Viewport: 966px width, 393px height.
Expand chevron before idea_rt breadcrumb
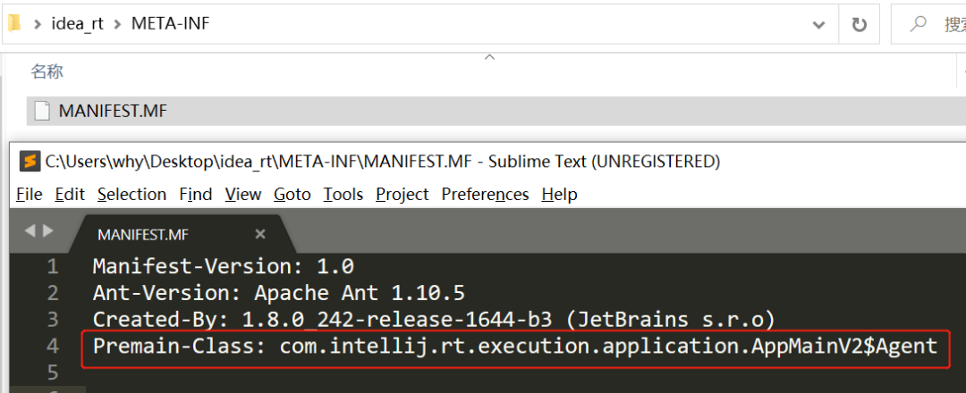point(38,25)
